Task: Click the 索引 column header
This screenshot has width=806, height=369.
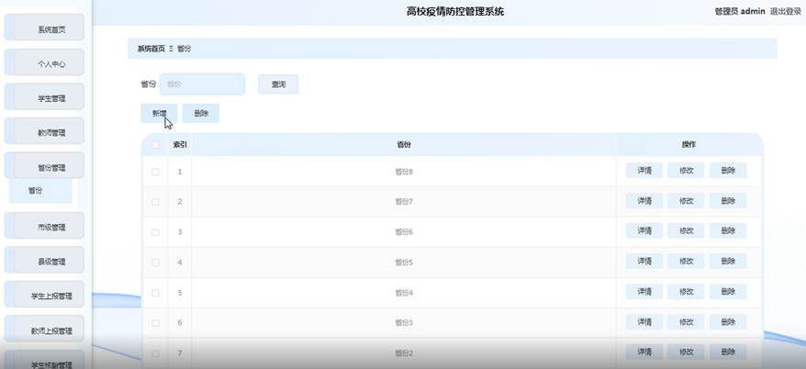Action: click(180, 145)
